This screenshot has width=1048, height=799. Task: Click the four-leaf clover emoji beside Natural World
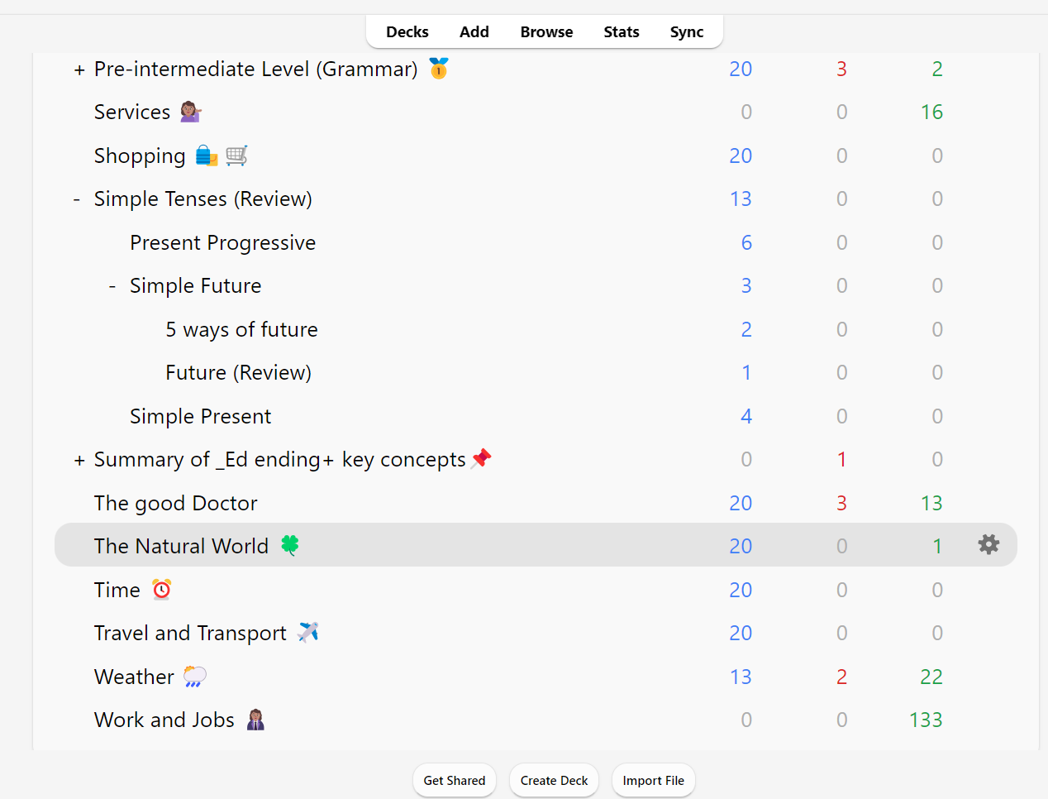click(290, 545)
